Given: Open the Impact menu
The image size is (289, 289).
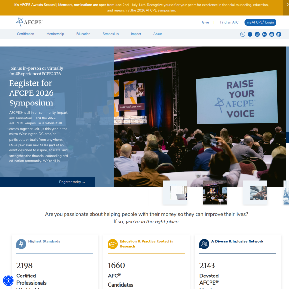Looking at the screenshot, I should 136,34.
